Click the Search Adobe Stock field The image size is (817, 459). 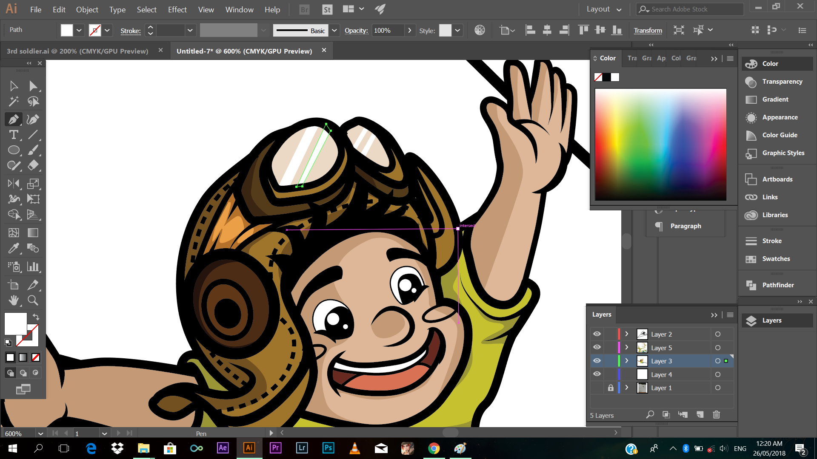689,9
